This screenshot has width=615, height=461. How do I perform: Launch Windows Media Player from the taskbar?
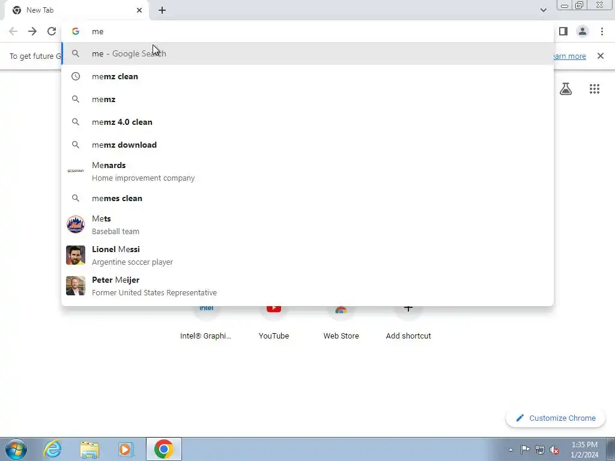126,449
